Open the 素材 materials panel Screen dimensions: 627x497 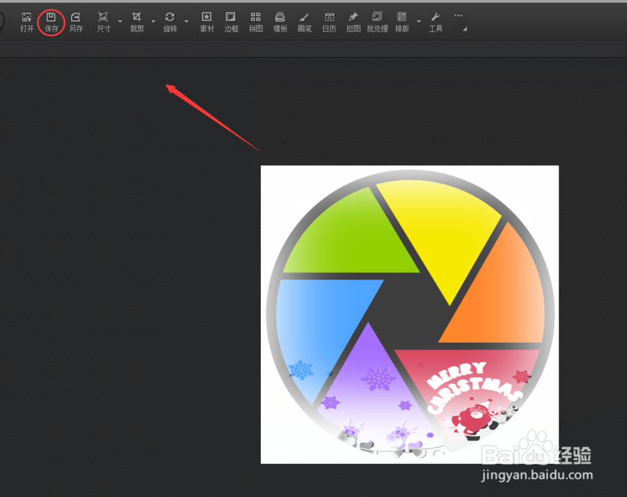[207, 23]
